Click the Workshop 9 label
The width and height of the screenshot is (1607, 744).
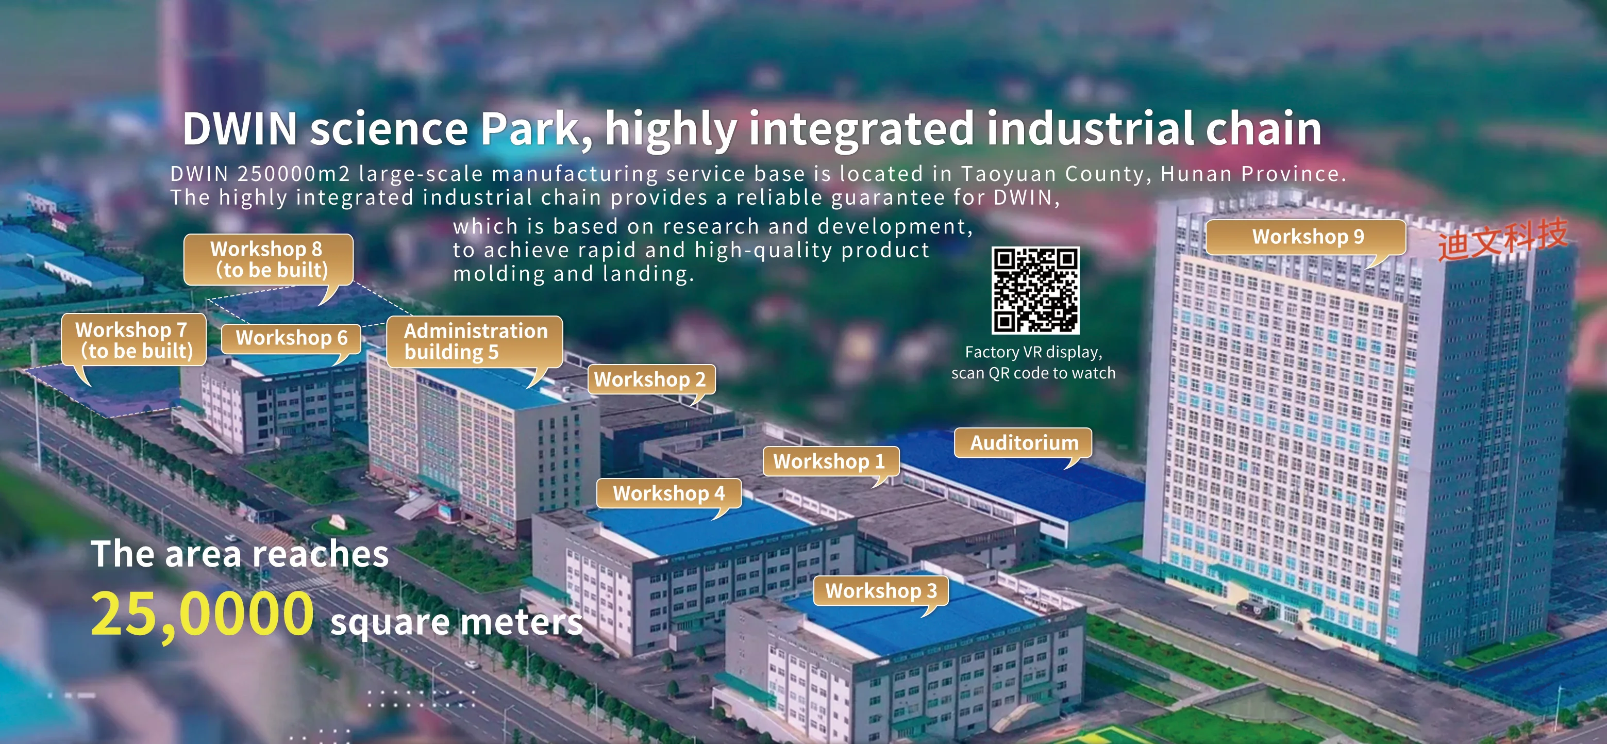[x=1307, y=237]
